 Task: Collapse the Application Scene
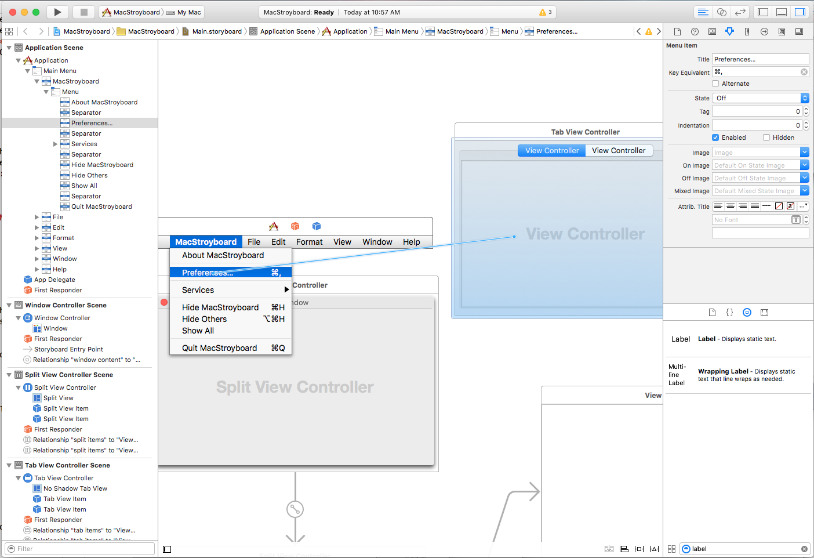[x=9, y=48]
